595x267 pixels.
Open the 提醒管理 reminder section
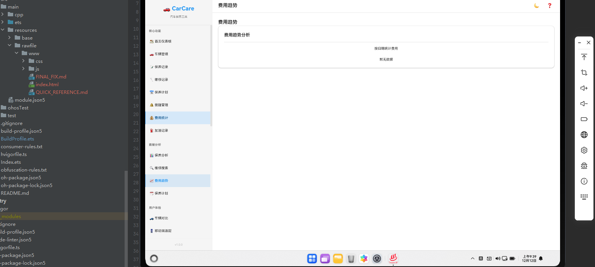pos(161,105)
